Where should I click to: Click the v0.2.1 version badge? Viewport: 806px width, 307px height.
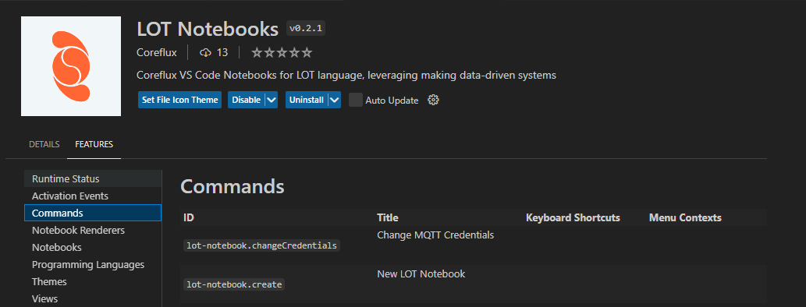pyautogui.click(x=306, y=29)
